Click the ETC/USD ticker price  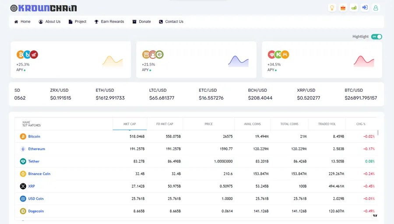211,98
